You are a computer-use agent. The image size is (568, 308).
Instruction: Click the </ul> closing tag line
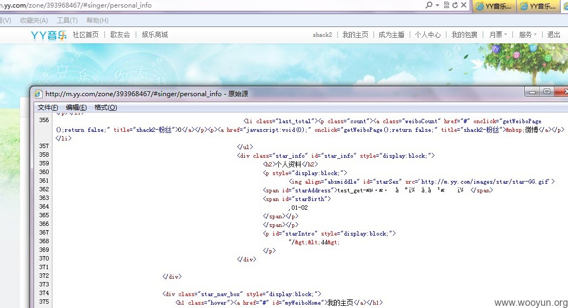point(245,147)
